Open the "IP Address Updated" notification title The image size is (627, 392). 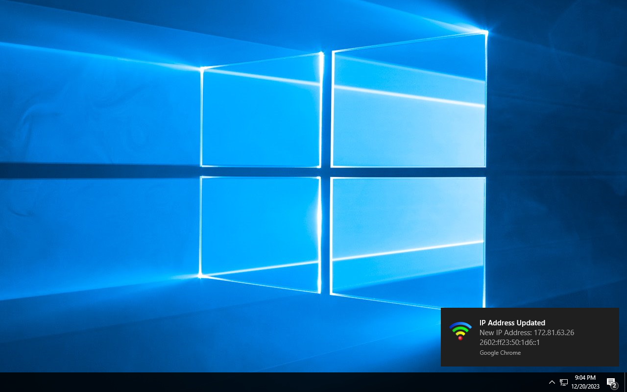(512, 322)
